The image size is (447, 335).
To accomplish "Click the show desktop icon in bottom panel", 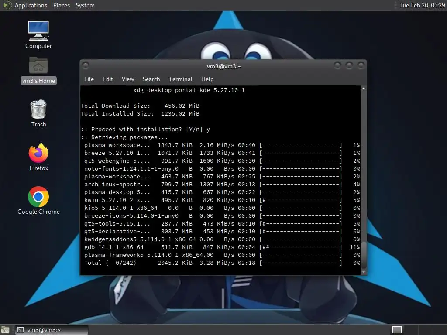I will (x=5, y=330).
